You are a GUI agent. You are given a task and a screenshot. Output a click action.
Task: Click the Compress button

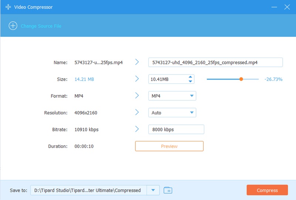(x=267, y=190)
